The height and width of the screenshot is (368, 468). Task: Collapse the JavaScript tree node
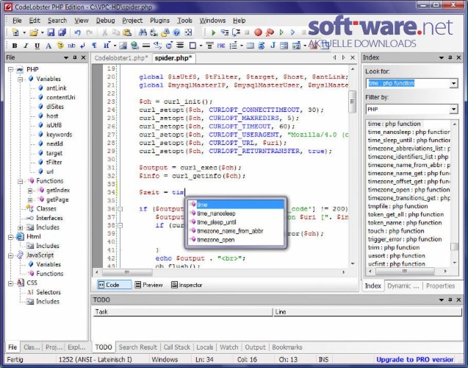click(11, 255)
